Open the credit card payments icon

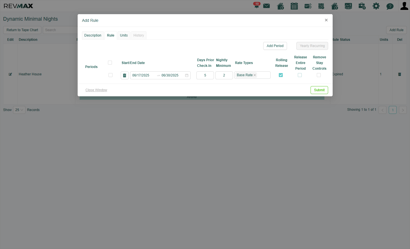tap(308, 6)
